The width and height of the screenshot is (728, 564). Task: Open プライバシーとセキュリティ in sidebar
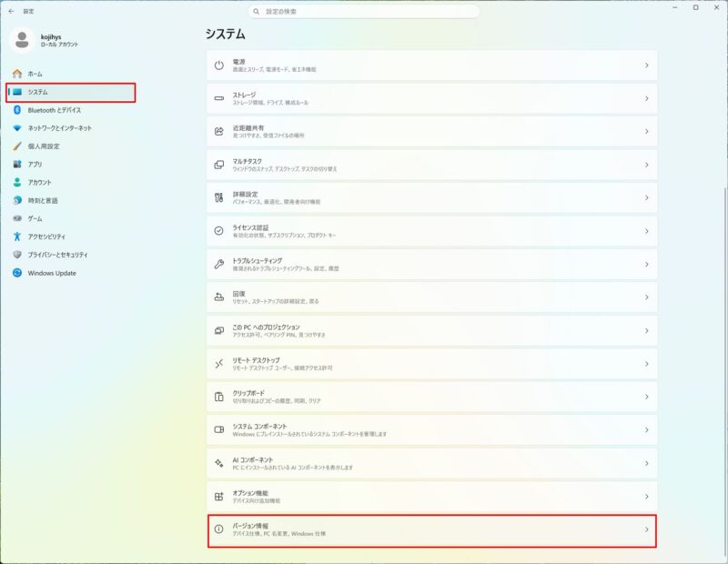tap(71, 255)
